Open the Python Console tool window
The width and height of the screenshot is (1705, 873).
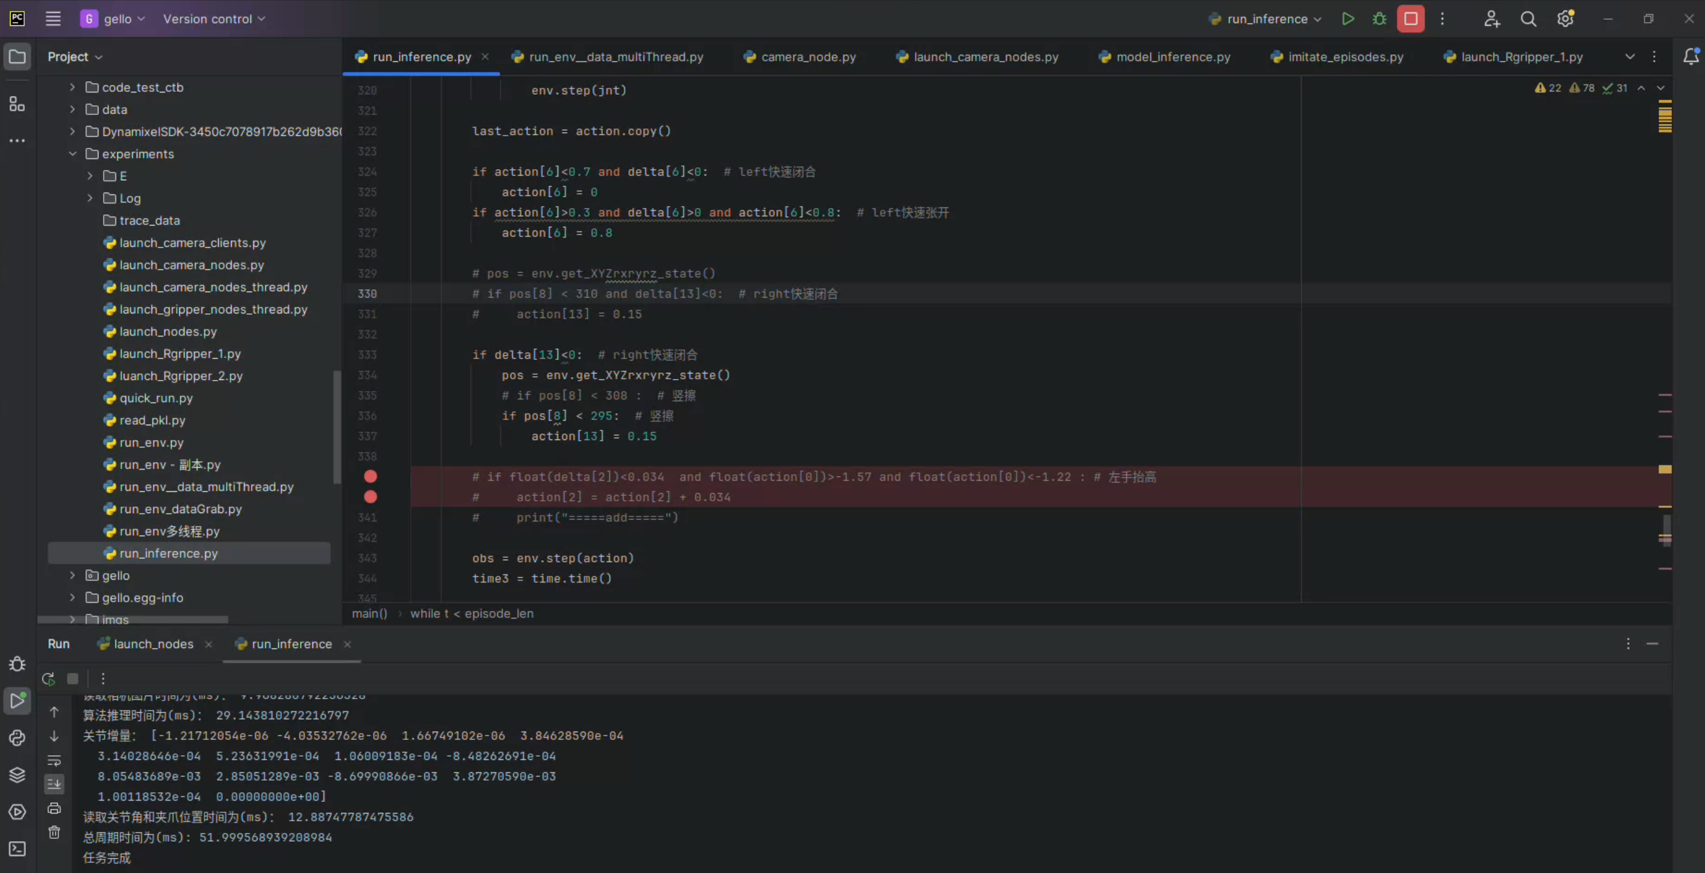(17, 738)
